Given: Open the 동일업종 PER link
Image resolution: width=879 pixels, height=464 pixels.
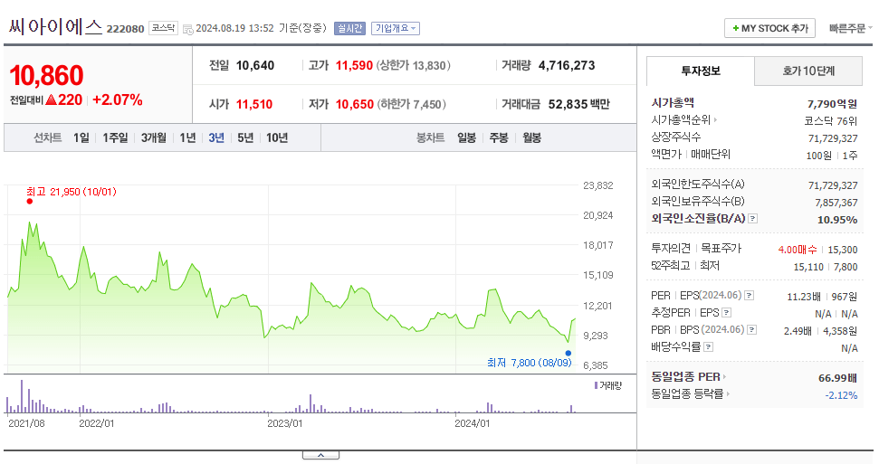Looking at the screenshot, I should (688, 376).
